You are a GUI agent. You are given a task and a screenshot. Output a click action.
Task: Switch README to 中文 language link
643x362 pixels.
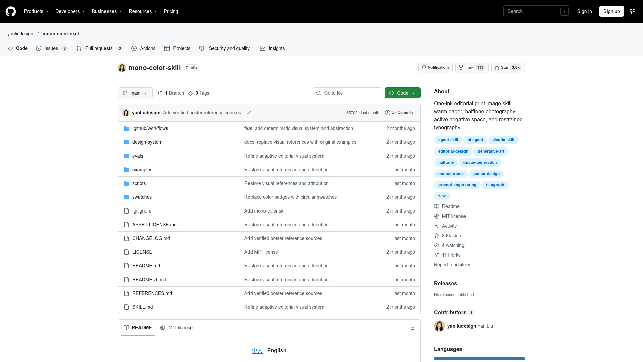(x=257, y=350)
